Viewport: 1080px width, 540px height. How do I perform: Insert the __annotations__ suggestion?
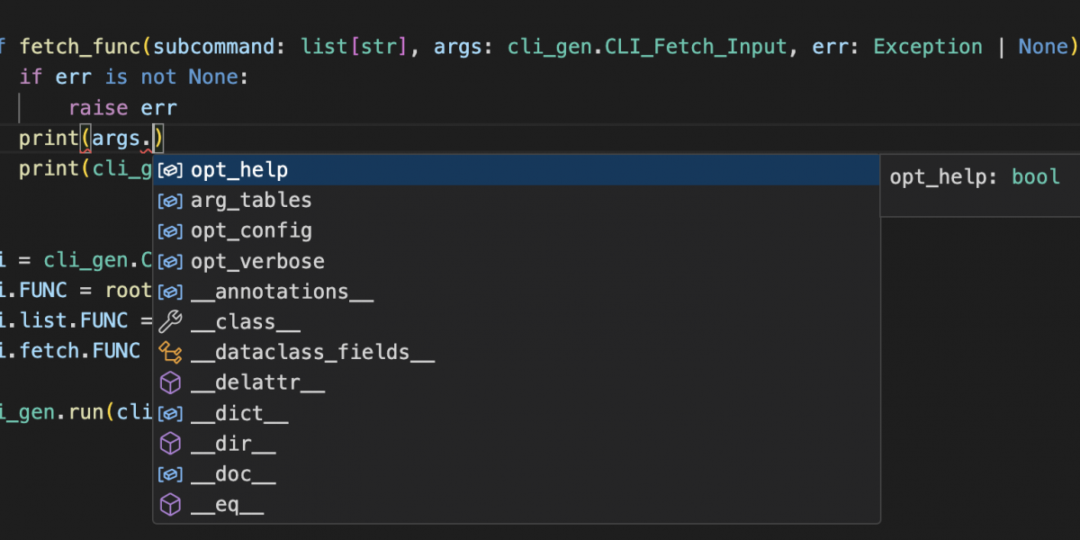pos(282,292)
